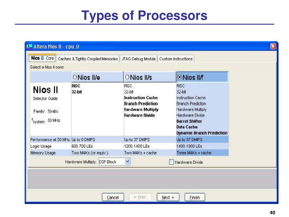The width and height of the screenshot is (289, 217).
Task: Select the Nios II/e core radio button
Action: point(75,77)
